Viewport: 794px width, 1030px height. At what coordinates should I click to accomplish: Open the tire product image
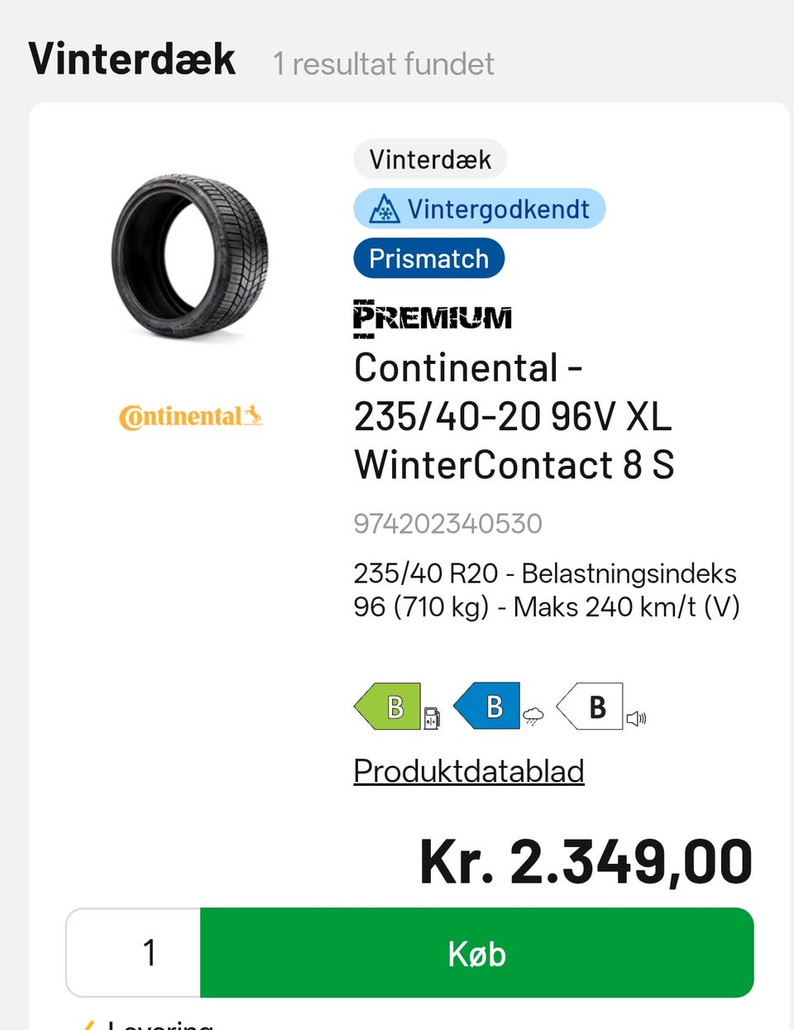click(190, 256)
